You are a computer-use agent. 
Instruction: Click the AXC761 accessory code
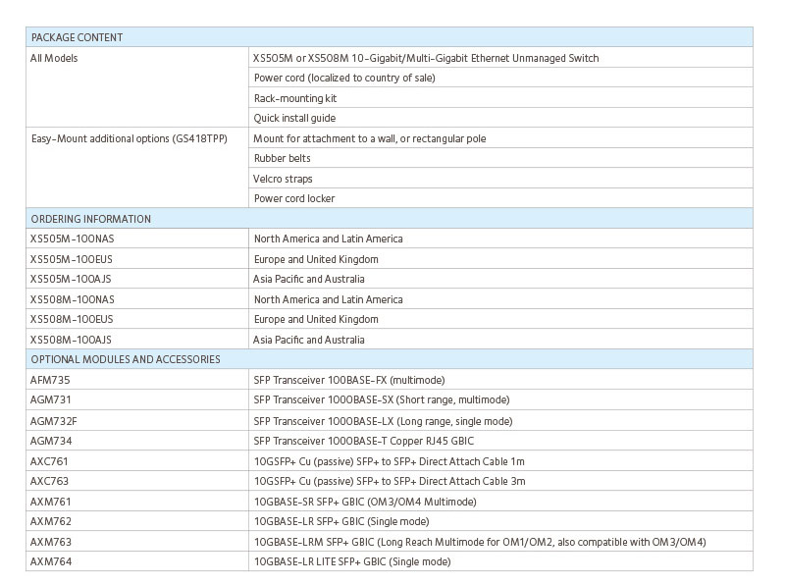pos(49,461)
